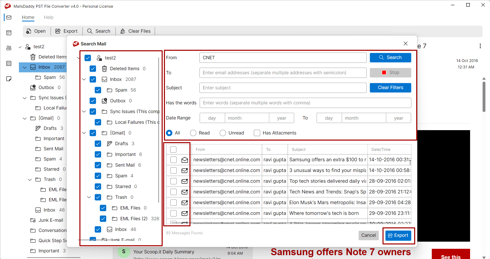Click the Stop button
Screen dimensions: 490x259
click(390, 73)
